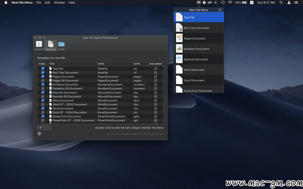Open the Notification Center icon
This screenshot has height=189, width=303.
[296, 2]
